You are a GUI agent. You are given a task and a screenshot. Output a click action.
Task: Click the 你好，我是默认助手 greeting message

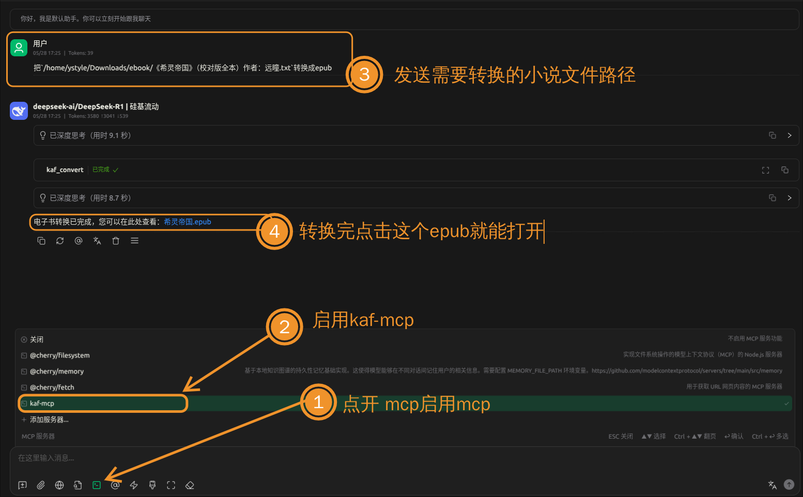pyautogui.click(x=86, y=19)
